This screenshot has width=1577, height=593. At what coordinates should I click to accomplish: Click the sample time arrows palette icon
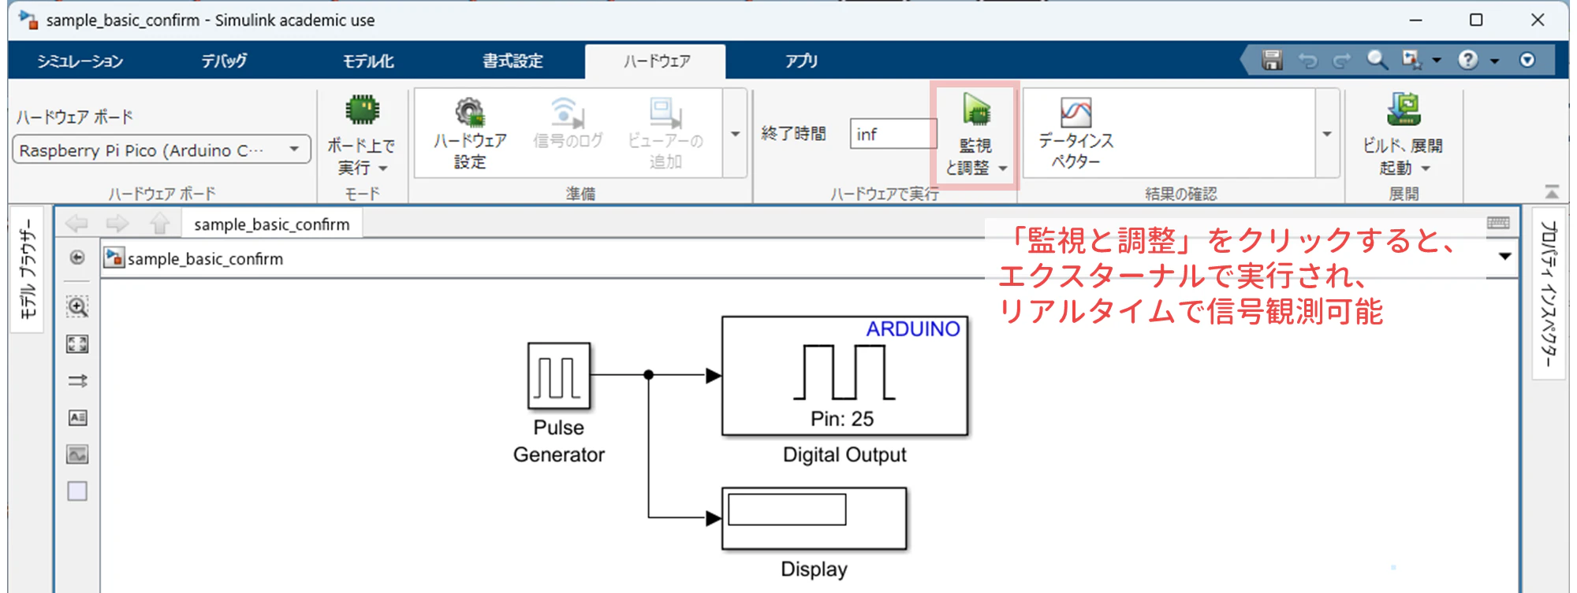[x=77, y=381]
